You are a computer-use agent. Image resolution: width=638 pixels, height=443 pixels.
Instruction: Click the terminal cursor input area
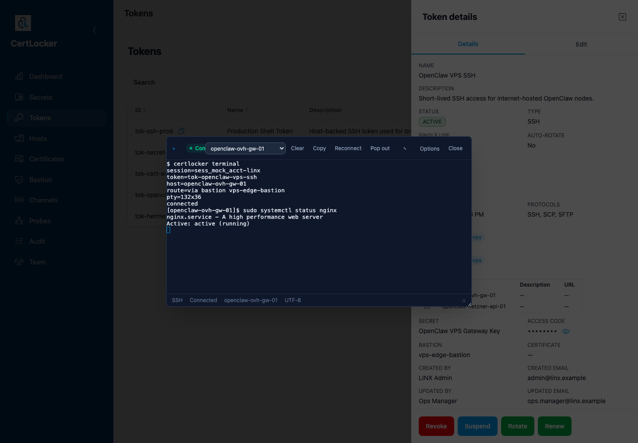168,230
